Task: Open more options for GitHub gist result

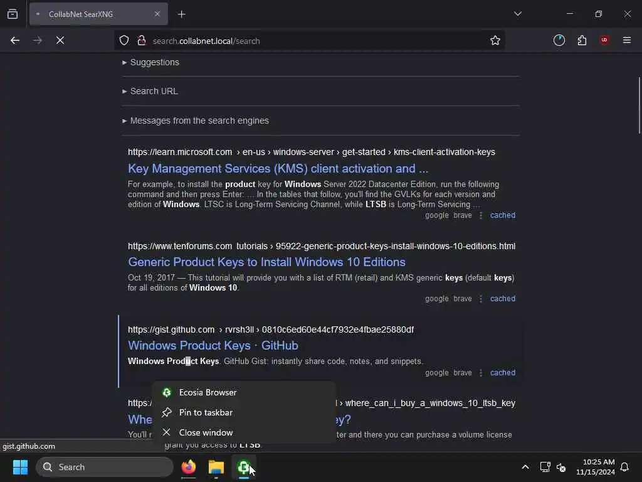Action: click(x=481, y=373)
